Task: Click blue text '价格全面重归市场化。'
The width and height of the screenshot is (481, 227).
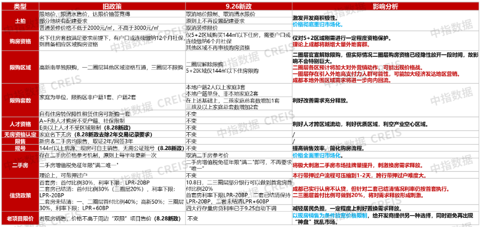Action: [318, 155]
